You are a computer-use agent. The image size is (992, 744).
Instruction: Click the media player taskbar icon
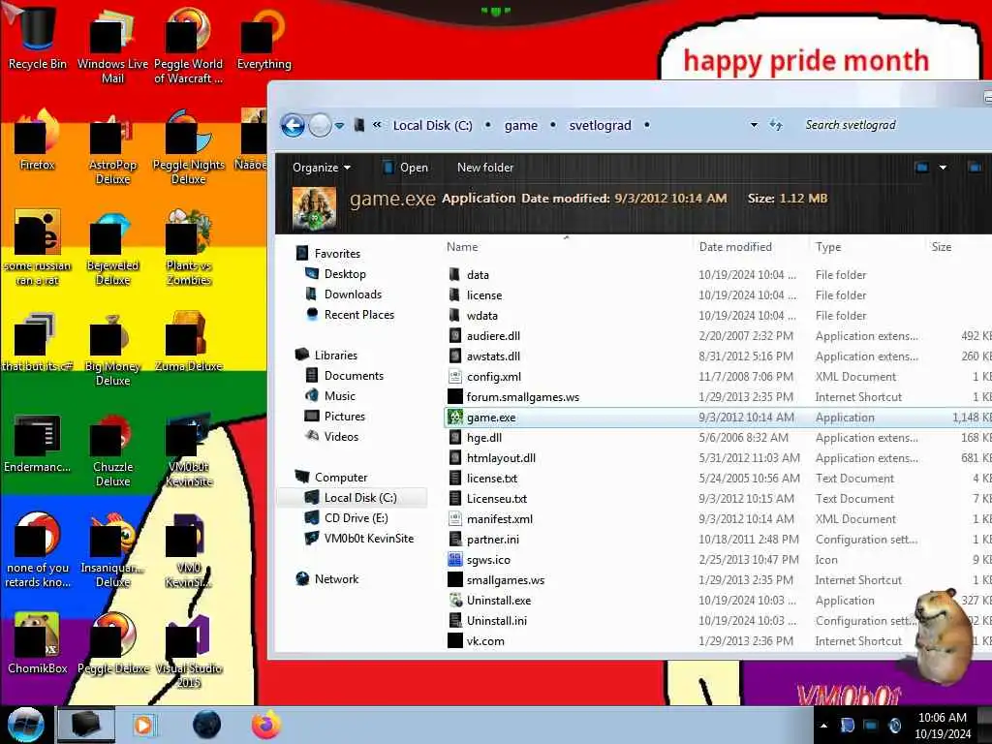[143, 725]
